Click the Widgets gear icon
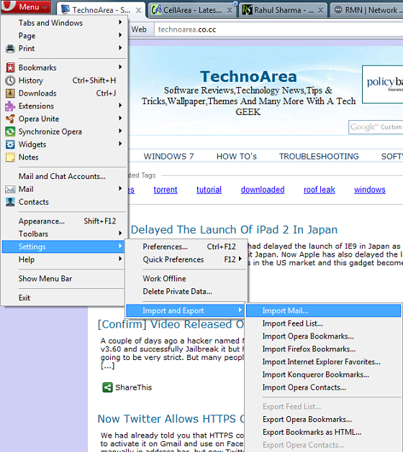 pos(10,144)
